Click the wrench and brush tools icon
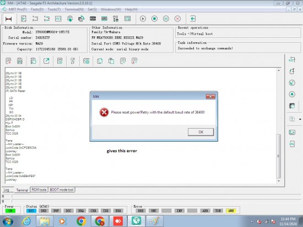 (116, 19)
